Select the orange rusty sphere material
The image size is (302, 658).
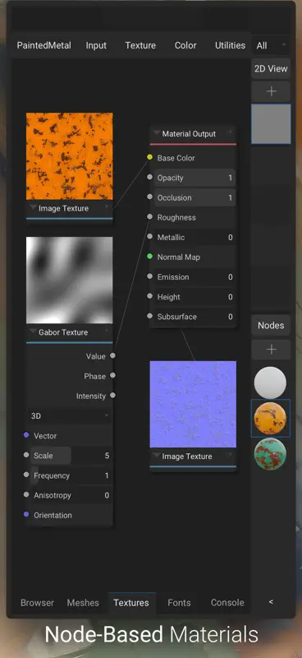pyautogui.click(x=270, y=418)
